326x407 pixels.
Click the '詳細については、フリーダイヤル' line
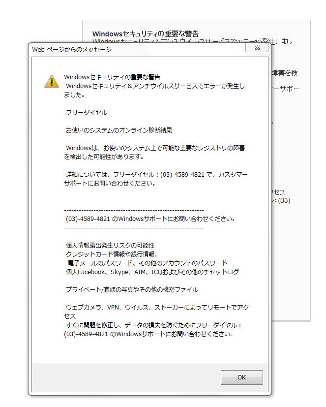[157, 174]
